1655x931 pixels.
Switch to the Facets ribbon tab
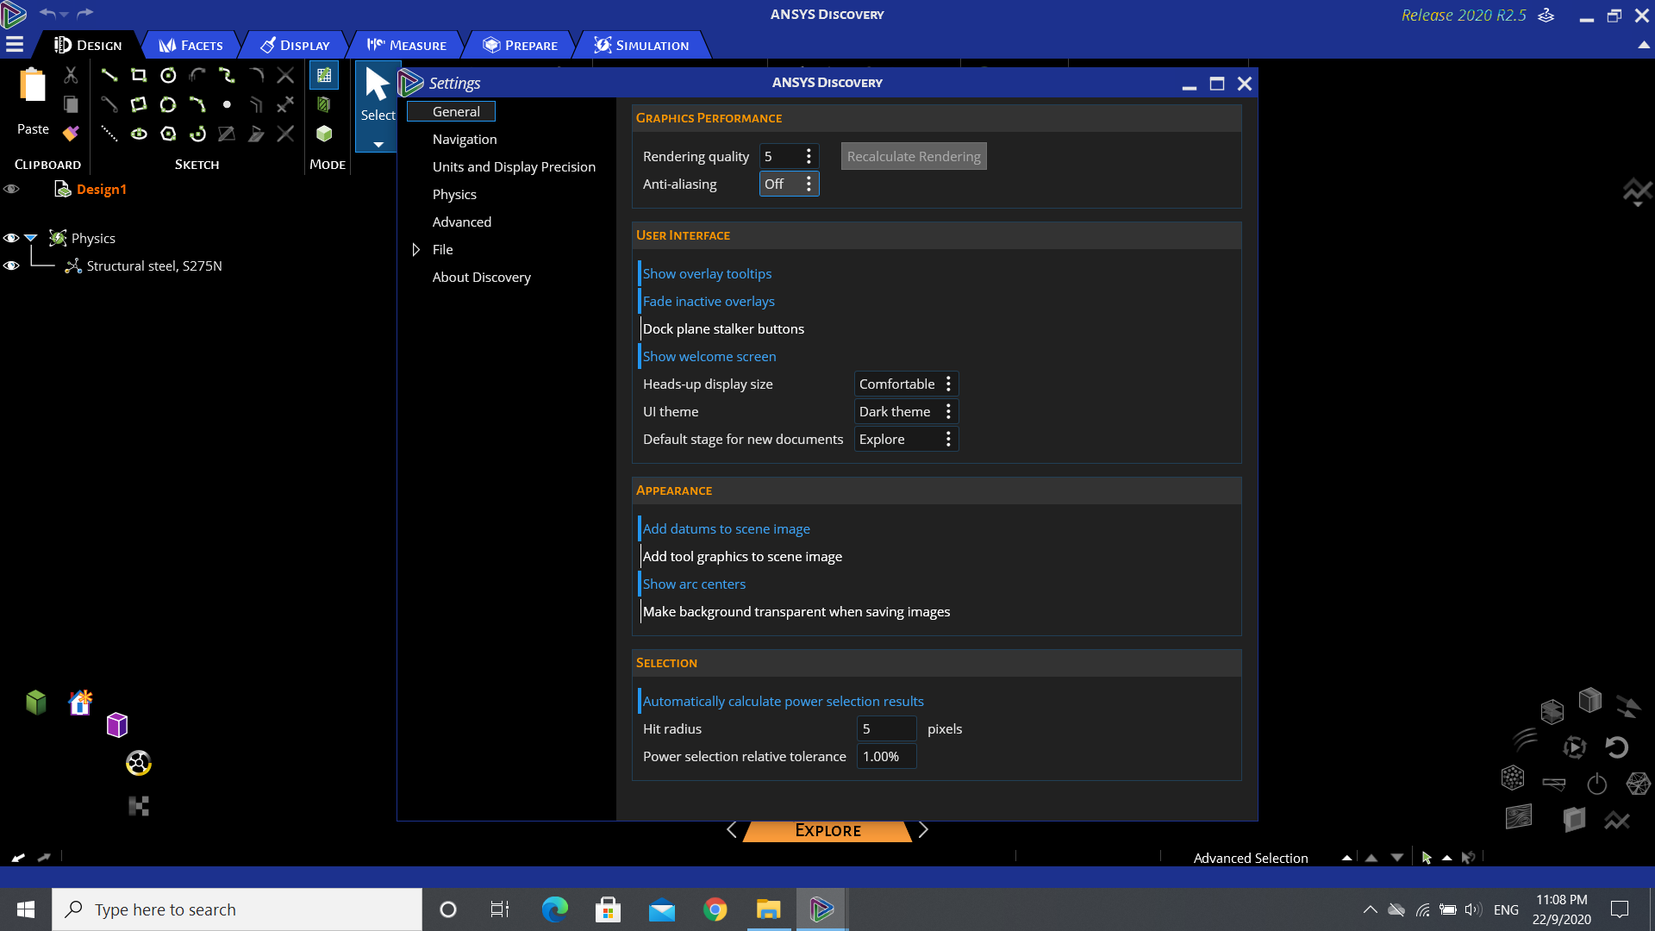point(190,45)
